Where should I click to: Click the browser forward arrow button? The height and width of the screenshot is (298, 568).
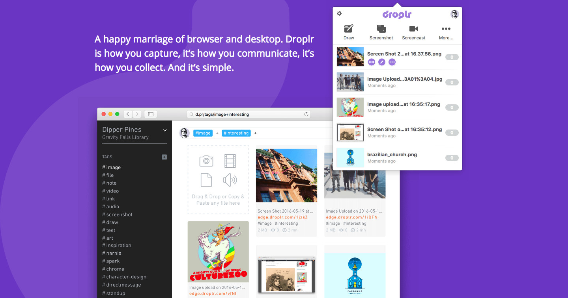137,114
